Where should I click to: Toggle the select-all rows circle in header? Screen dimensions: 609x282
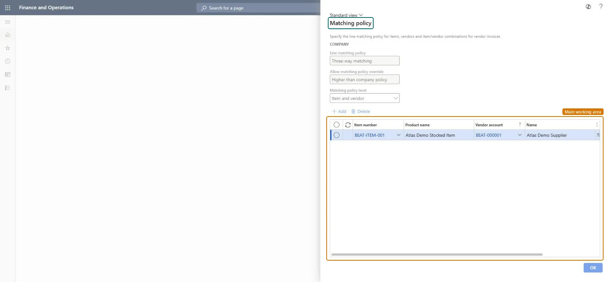pos(336,125)
